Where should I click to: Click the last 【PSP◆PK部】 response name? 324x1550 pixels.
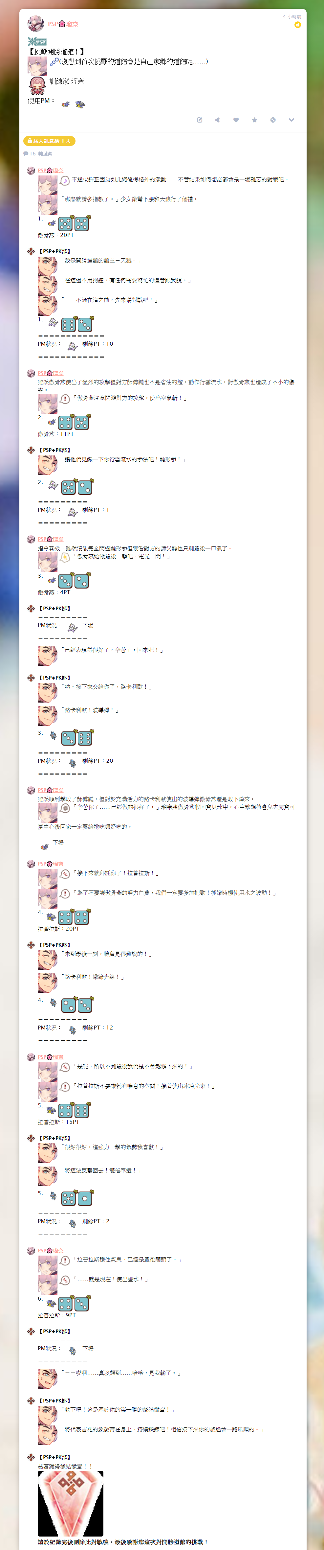(55, 1457)
